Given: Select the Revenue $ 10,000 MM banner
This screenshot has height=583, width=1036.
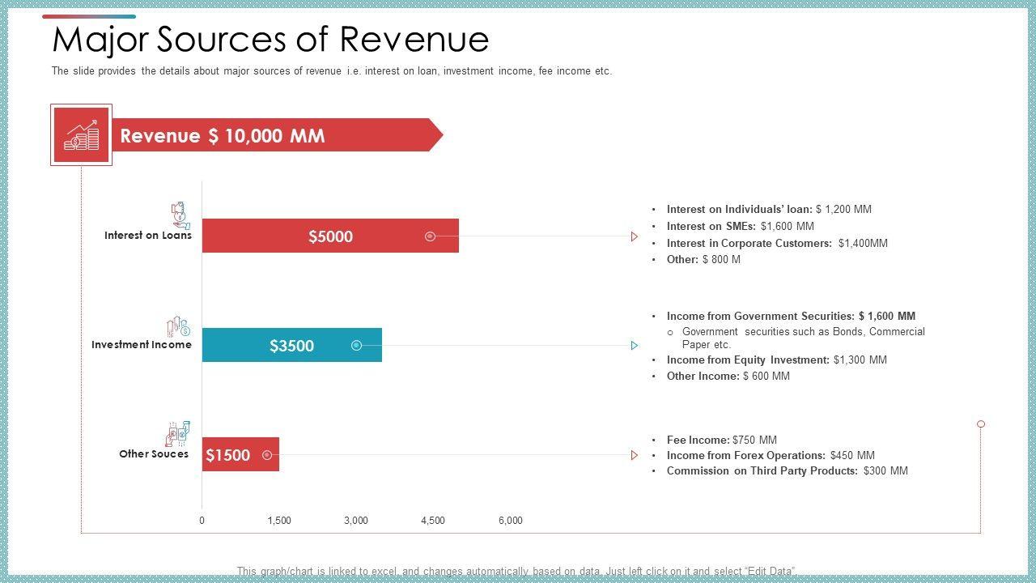Looking at the screenshot, I should pyautogui.click(x=275, y=135).
